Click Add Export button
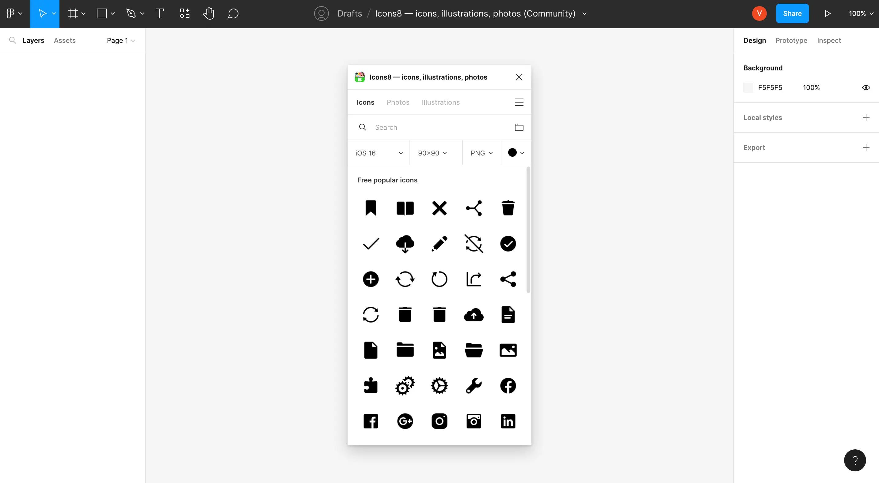The width and height of the screenshot is (879, 483). [x=866, y=148]
